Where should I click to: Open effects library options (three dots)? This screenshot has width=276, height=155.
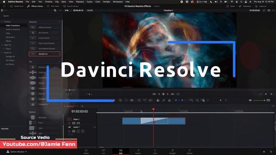coord(60,10)
